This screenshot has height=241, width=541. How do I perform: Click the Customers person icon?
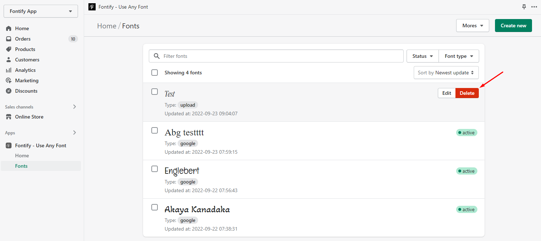(9, 60)
